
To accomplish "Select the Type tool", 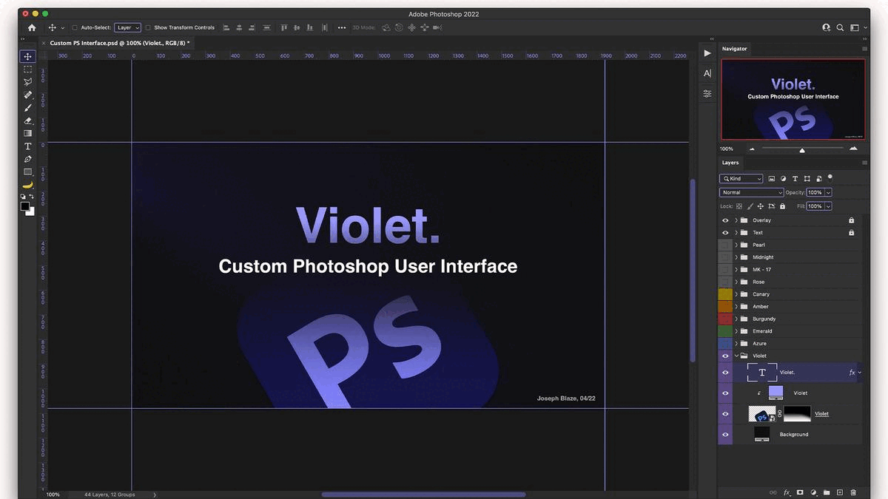I will 27,146.
